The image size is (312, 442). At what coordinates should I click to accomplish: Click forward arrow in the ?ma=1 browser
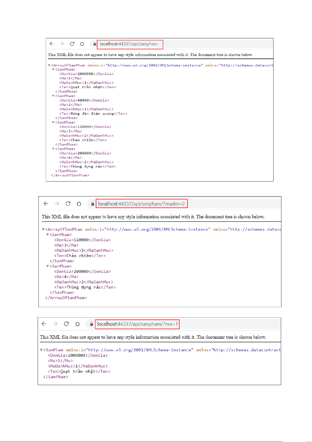pos(55,324)
